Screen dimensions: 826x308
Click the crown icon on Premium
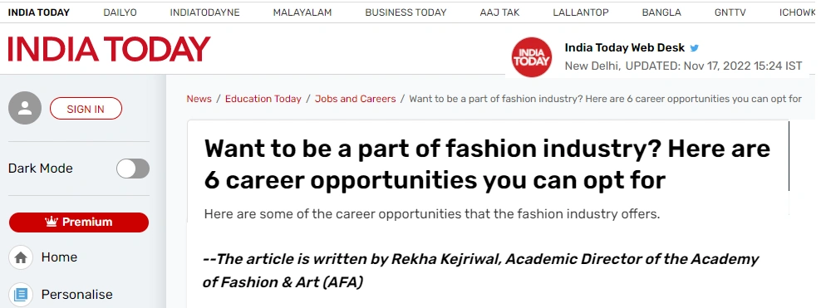[51, 222]
